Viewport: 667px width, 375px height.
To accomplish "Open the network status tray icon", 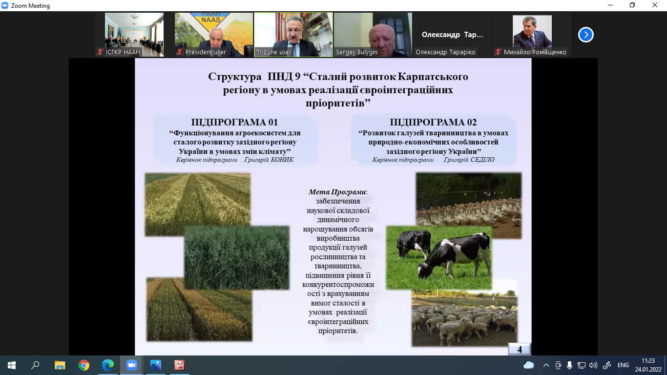I will pyautogui.click(x=581, y=365).
